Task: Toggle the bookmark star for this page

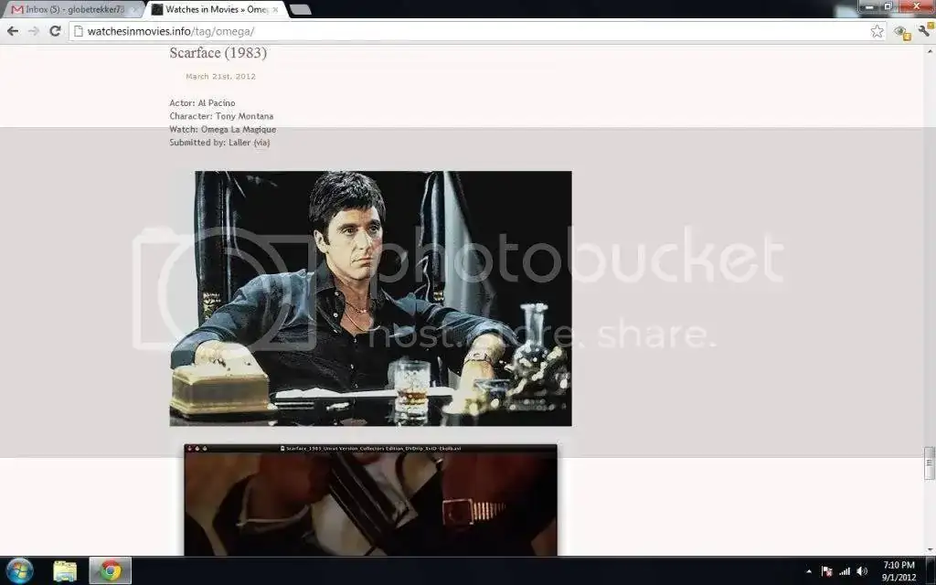Action: tap(877, 30)
